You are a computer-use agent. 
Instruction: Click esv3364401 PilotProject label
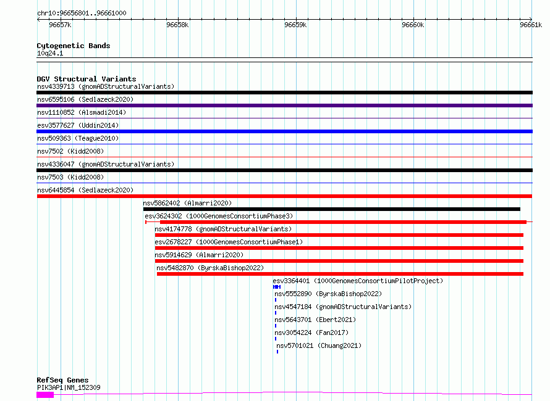(358, 281)
